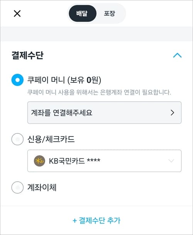Collapse the 결제수단 section with the up chevron
This screenshot has width=193, height=235.
click(x=177, y=55)
